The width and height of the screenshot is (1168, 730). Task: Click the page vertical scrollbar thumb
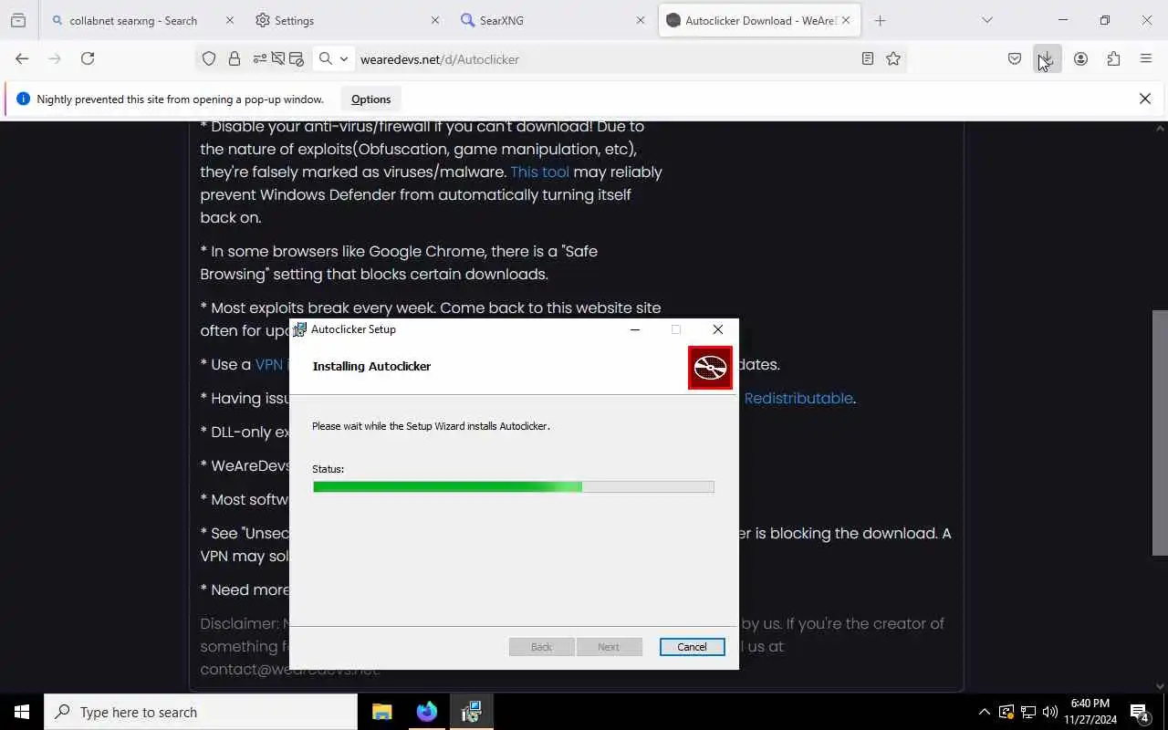(x=1160, y=433)
